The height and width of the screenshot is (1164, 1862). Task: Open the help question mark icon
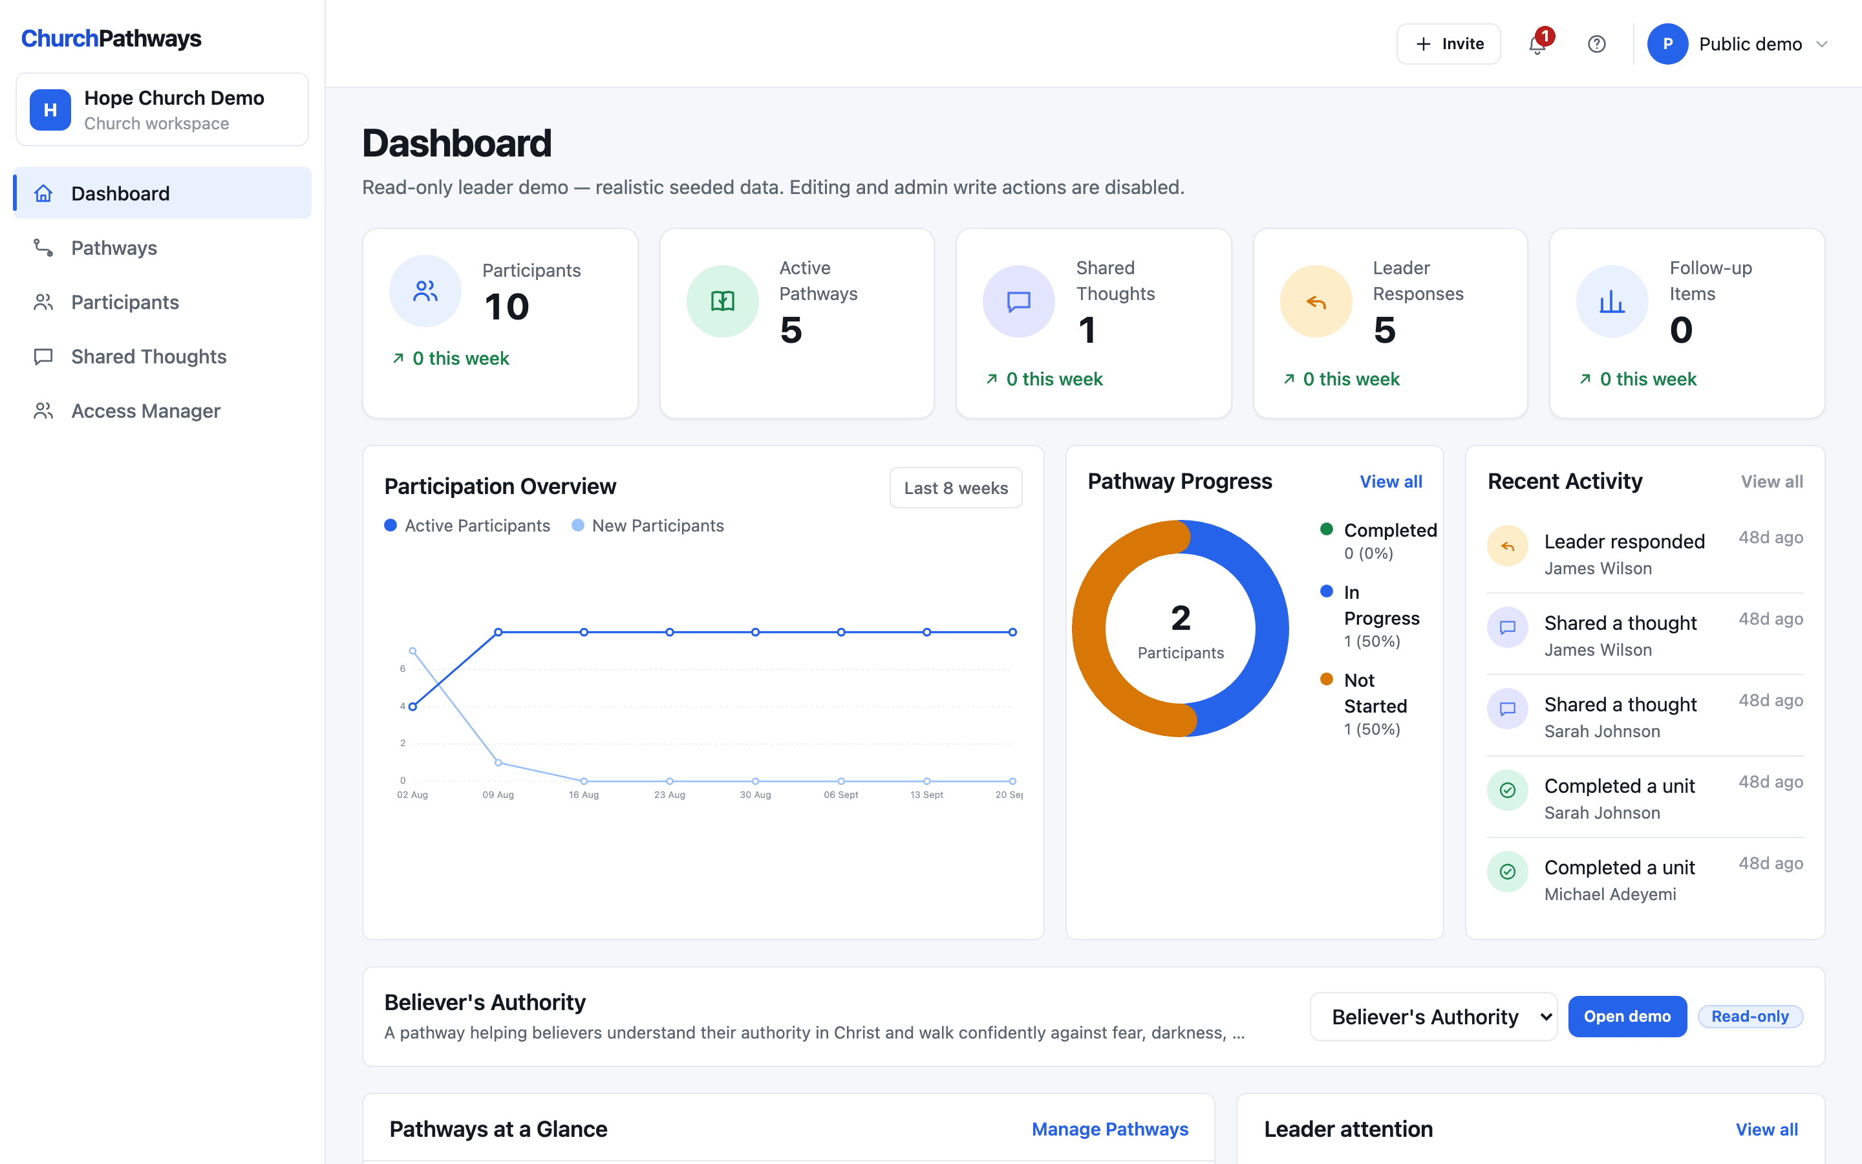click(x=1596, y=44)
